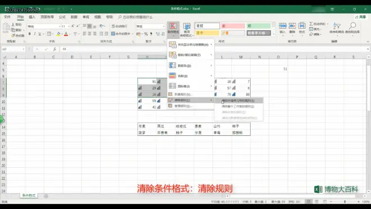The width and height of the screenshot is (371, 209).
Task: Click the Cut scissors button
Action: (x=16, y=25)
